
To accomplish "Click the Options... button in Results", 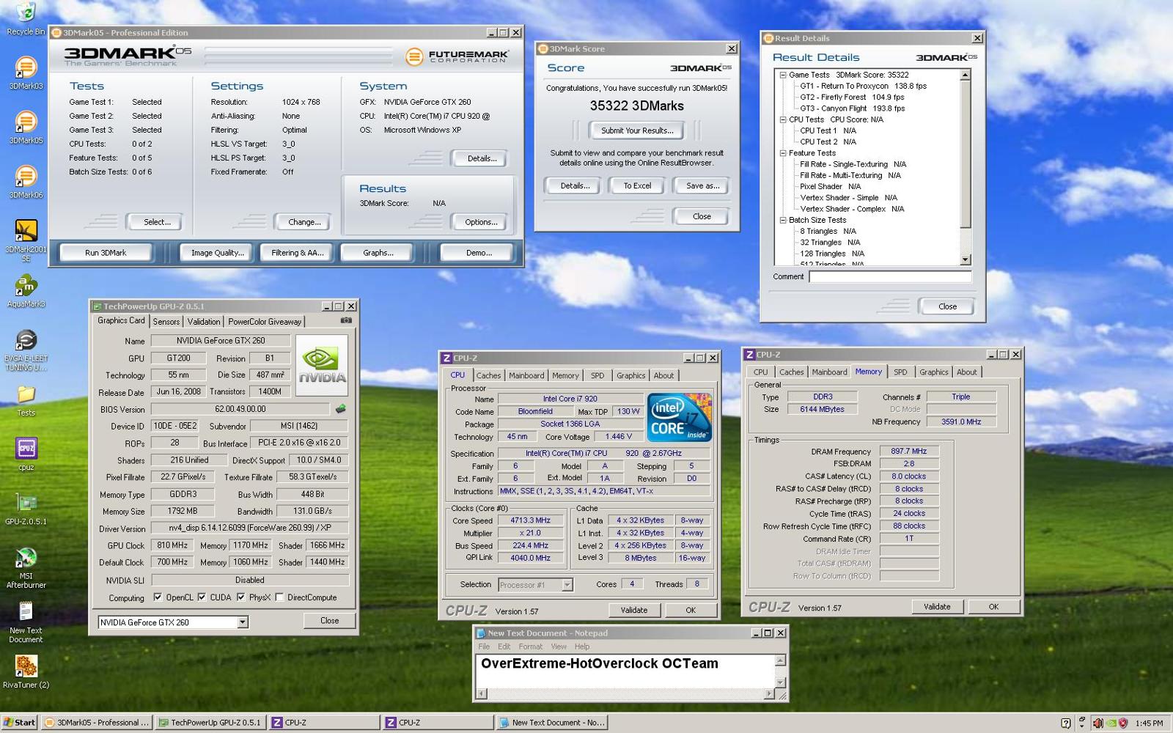I will (x=481, y=222).
